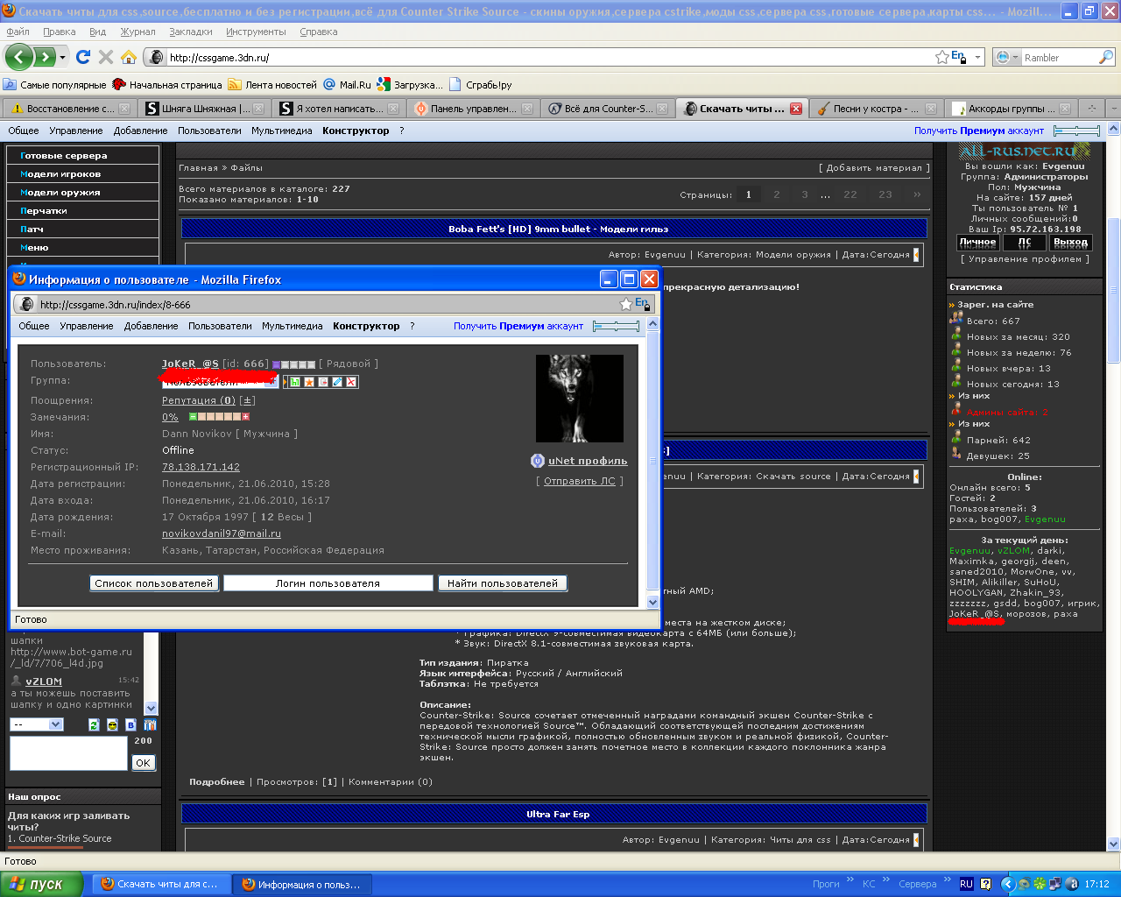The height and width of the screenshot is (897, 1121).
Task: Click chat refresh icon with green arrows
Action: coord(95,725)
